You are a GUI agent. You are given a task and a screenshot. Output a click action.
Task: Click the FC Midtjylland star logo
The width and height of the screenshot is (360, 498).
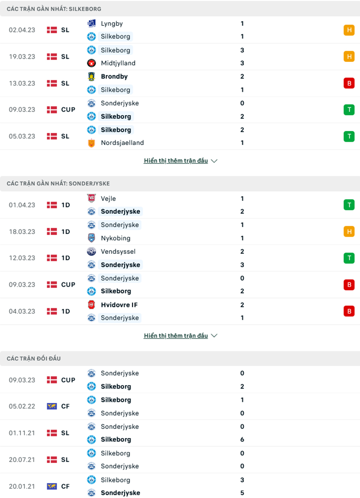tap(91, 63)
